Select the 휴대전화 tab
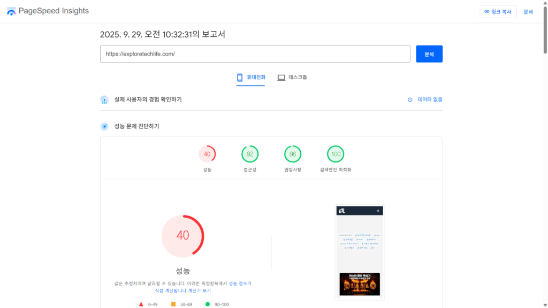The height and width of the screenshot is (308, 548). pos(250,77)
